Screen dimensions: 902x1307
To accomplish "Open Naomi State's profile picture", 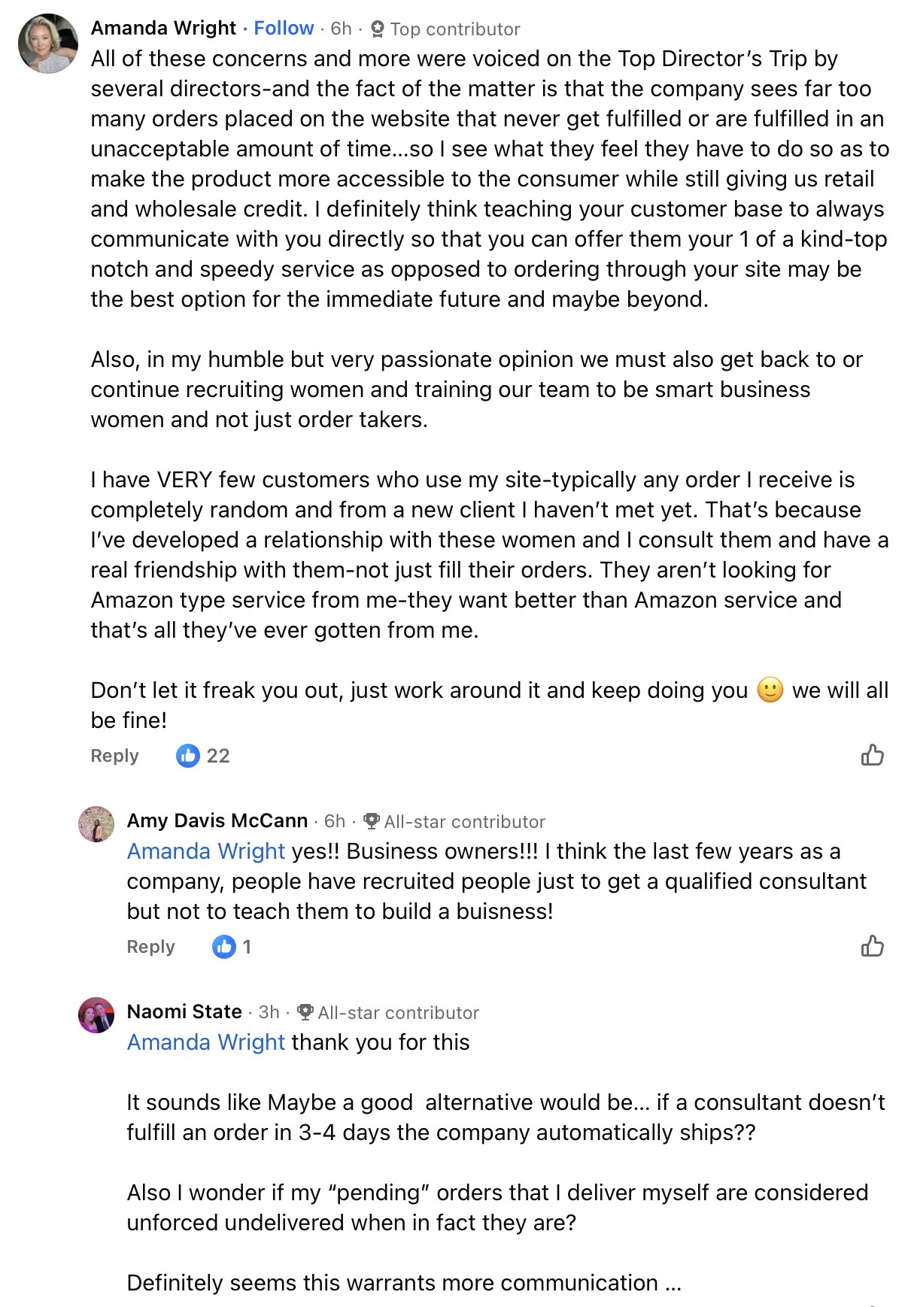I will point(96,1015).
